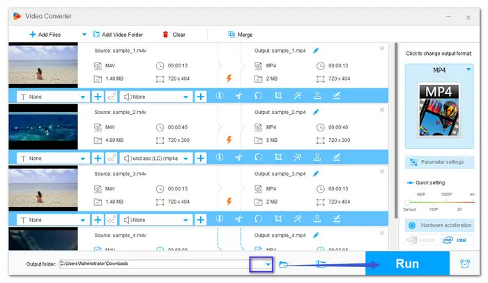Select the sample_3.m4v beach thumbnail

[x=43, y=188]
